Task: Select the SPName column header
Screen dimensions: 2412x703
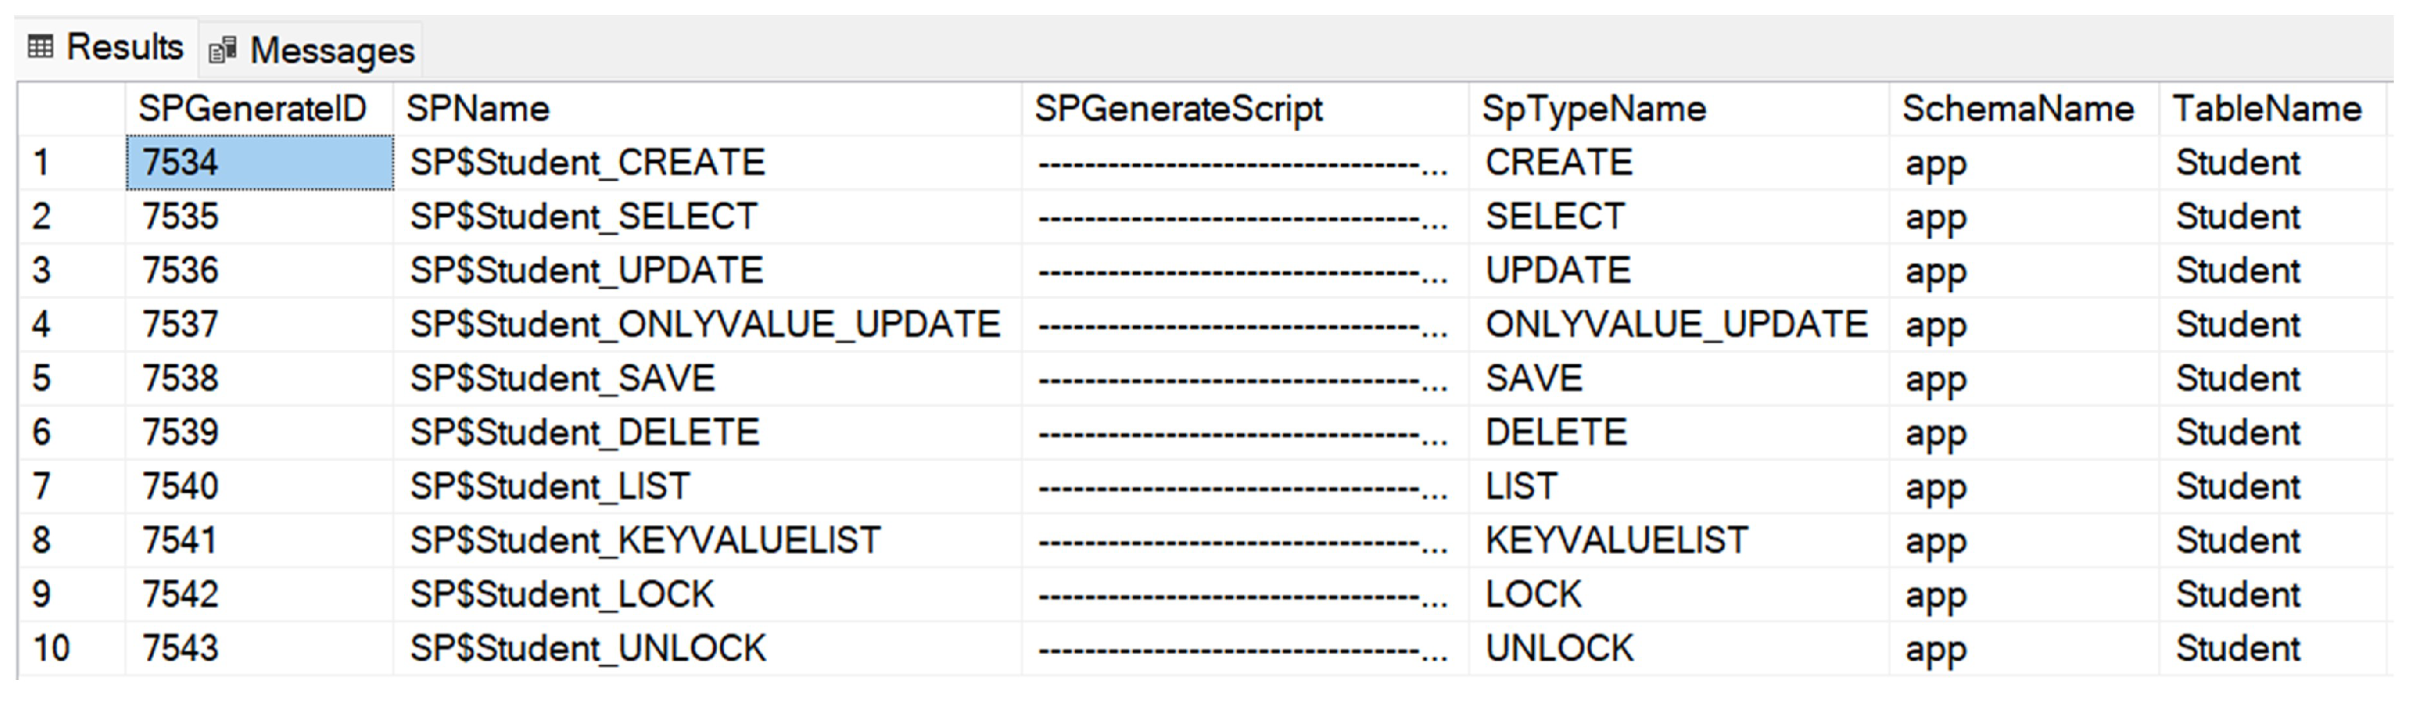Action: 477,109
